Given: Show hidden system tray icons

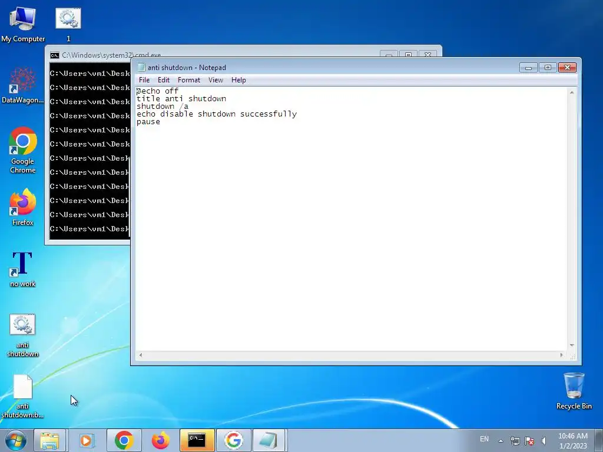Looking at the screenshot, I should [501, 441].
